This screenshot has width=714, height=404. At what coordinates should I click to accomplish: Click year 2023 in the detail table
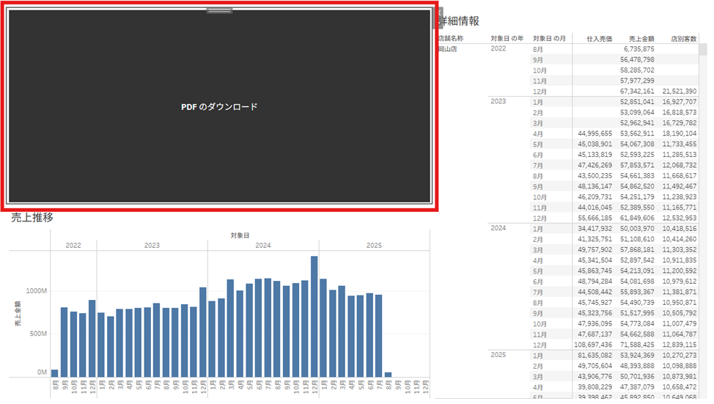click(498, 102)
